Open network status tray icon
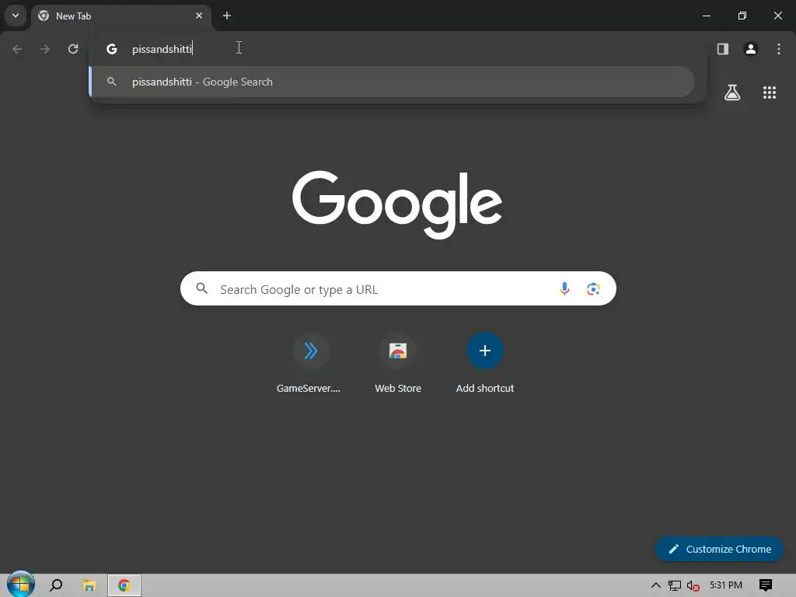 (x=674, y=585)
